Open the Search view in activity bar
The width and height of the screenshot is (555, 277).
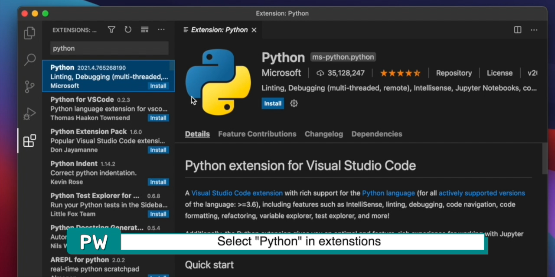tap(29, 60)
